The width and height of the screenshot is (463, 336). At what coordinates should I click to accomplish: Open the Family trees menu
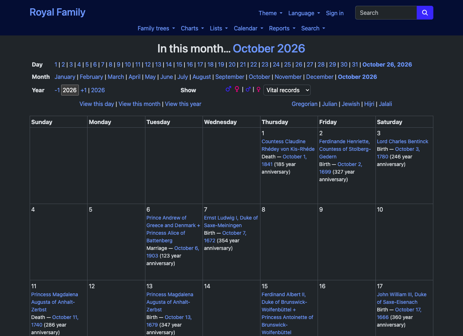[156, 28]
